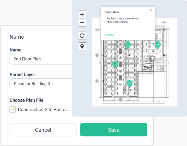Select the teal marker nearest grid column 4
The image size is (187, 146).
coord(157,44)
